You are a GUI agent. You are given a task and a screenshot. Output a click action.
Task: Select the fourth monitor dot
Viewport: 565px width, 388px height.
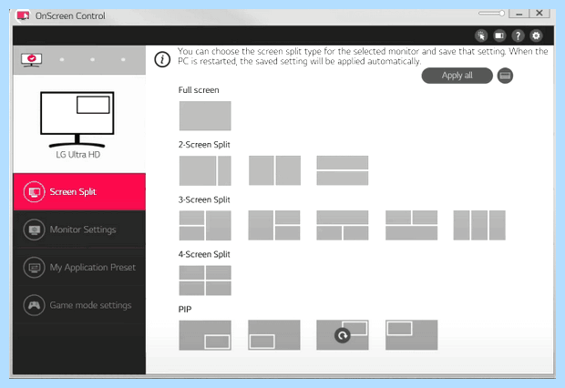(123, 59)
